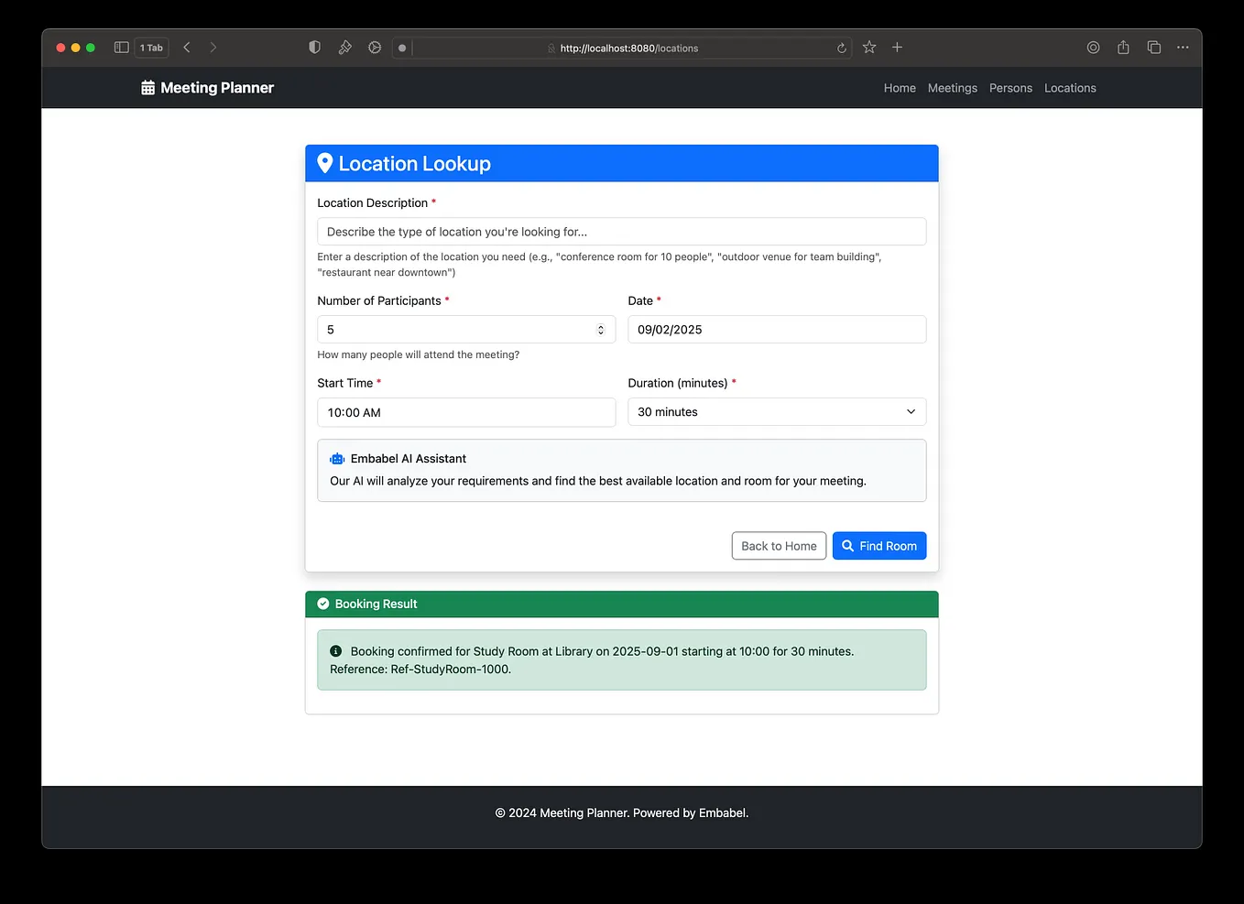Open the Embabel link in the footer
The image size is (1244, 904).
tap(723, 812)
